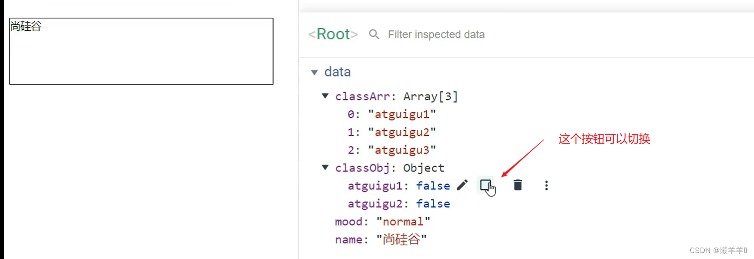Select array item 0 value "atguigu1"
The width and height of the screenshot is (754, 259).
point(402,114)
